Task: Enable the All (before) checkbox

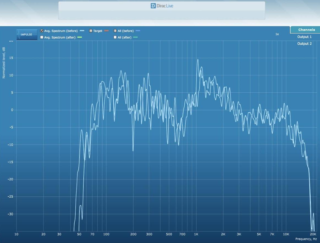Action: (115, 31)
